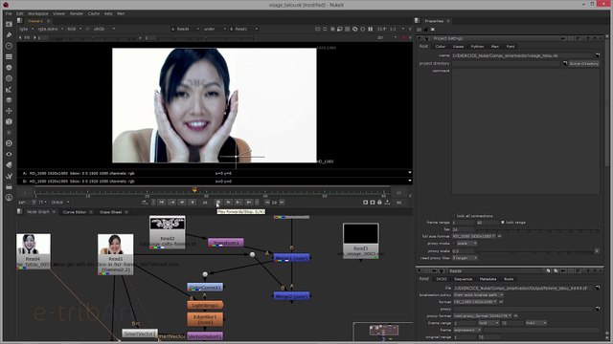
Task: Click the Play forwards/Stop button
Action: tap(218, 203)
